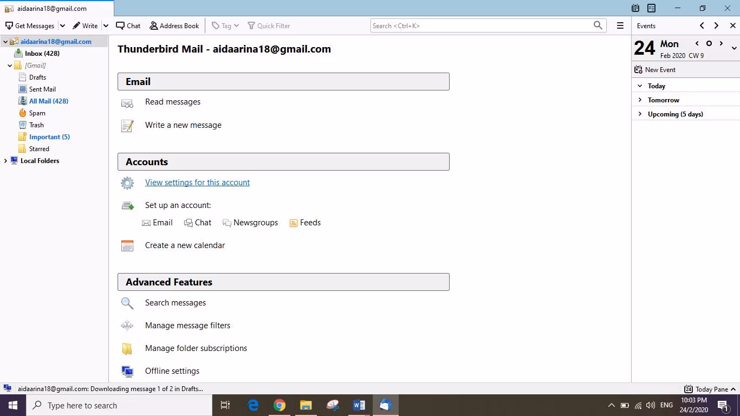Viewport: 740px width, 416px height.
Task: Go to previous day in mini calendar
Action: click(697, 43)
